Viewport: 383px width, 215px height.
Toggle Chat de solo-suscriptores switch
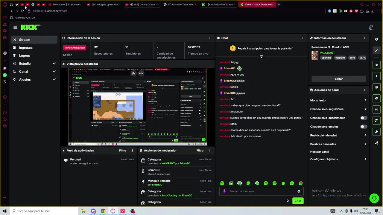(364, 118)
